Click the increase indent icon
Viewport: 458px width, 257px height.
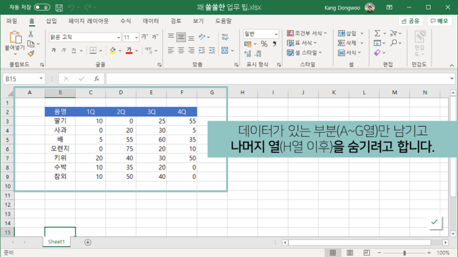(212, 50)
